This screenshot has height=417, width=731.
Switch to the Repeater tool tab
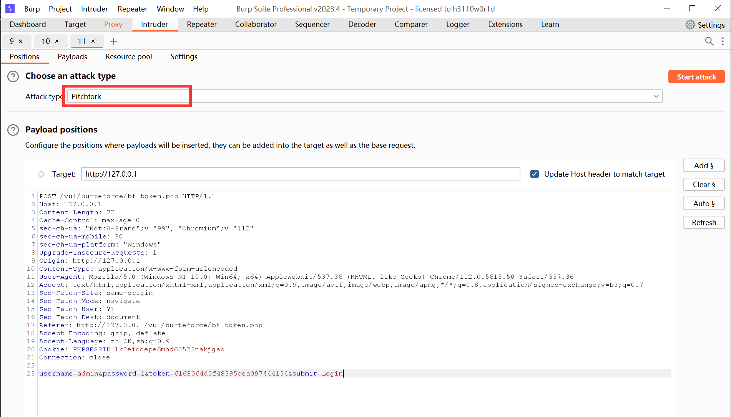pyautogui.click(x=201, y=24)
